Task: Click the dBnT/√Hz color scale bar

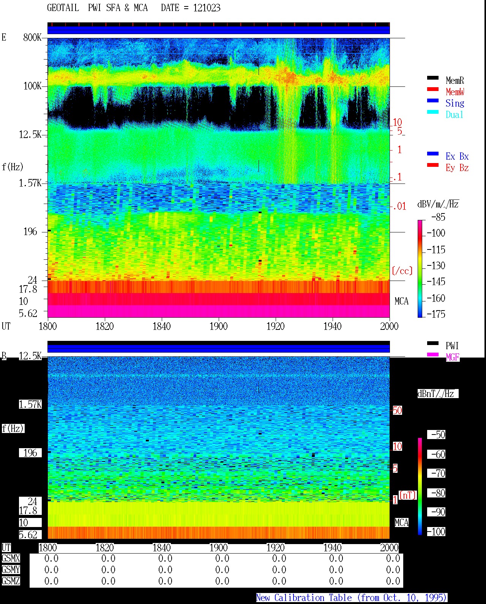Action: [x=420, y=486]
